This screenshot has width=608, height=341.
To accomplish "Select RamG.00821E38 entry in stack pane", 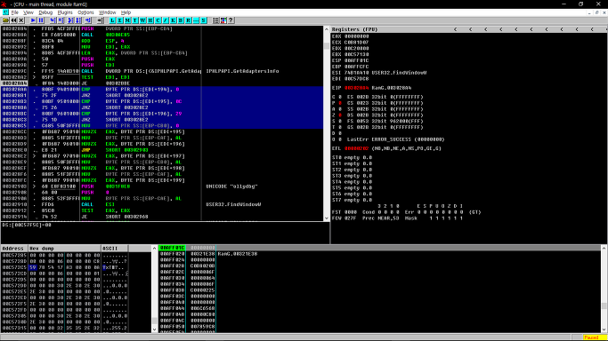I will (238, 254).
